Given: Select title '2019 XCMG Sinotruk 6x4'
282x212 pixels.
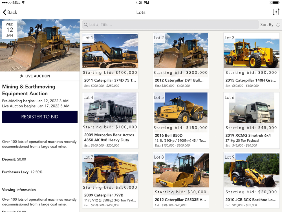Looking at the screenshot, I should click(248, 135).
